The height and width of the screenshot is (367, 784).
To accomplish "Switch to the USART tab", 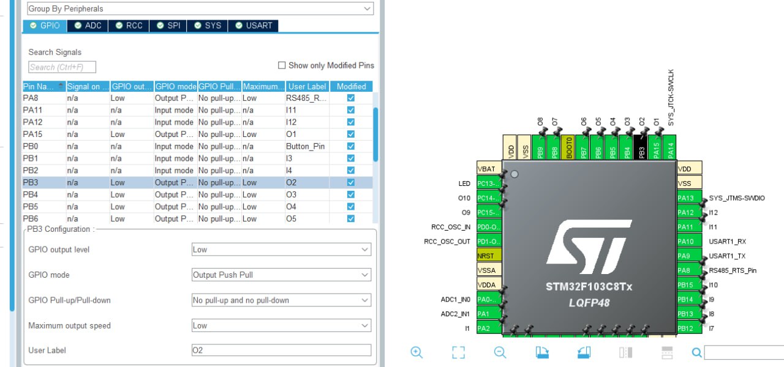I will coord(254,26).
